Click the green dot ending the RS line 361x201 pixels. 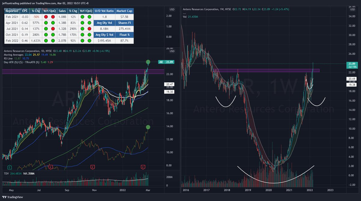[148, 127]
